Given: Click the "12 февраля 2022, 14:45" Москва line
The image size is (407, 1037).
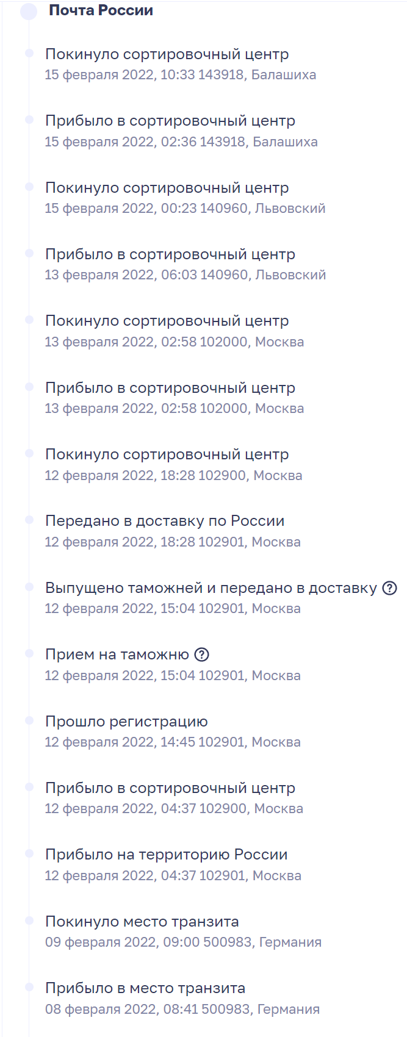Looking at the screenshot, I should tap(173, 742).
